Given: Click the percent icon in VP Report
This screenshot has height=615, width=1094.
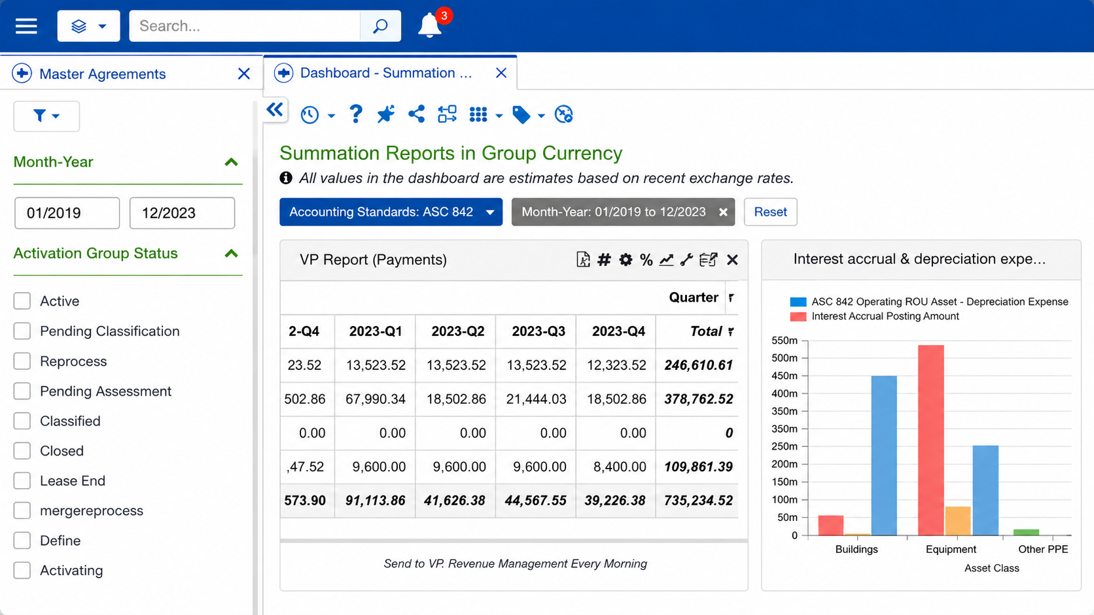Looking at the screenshot, I should (646, 260).
